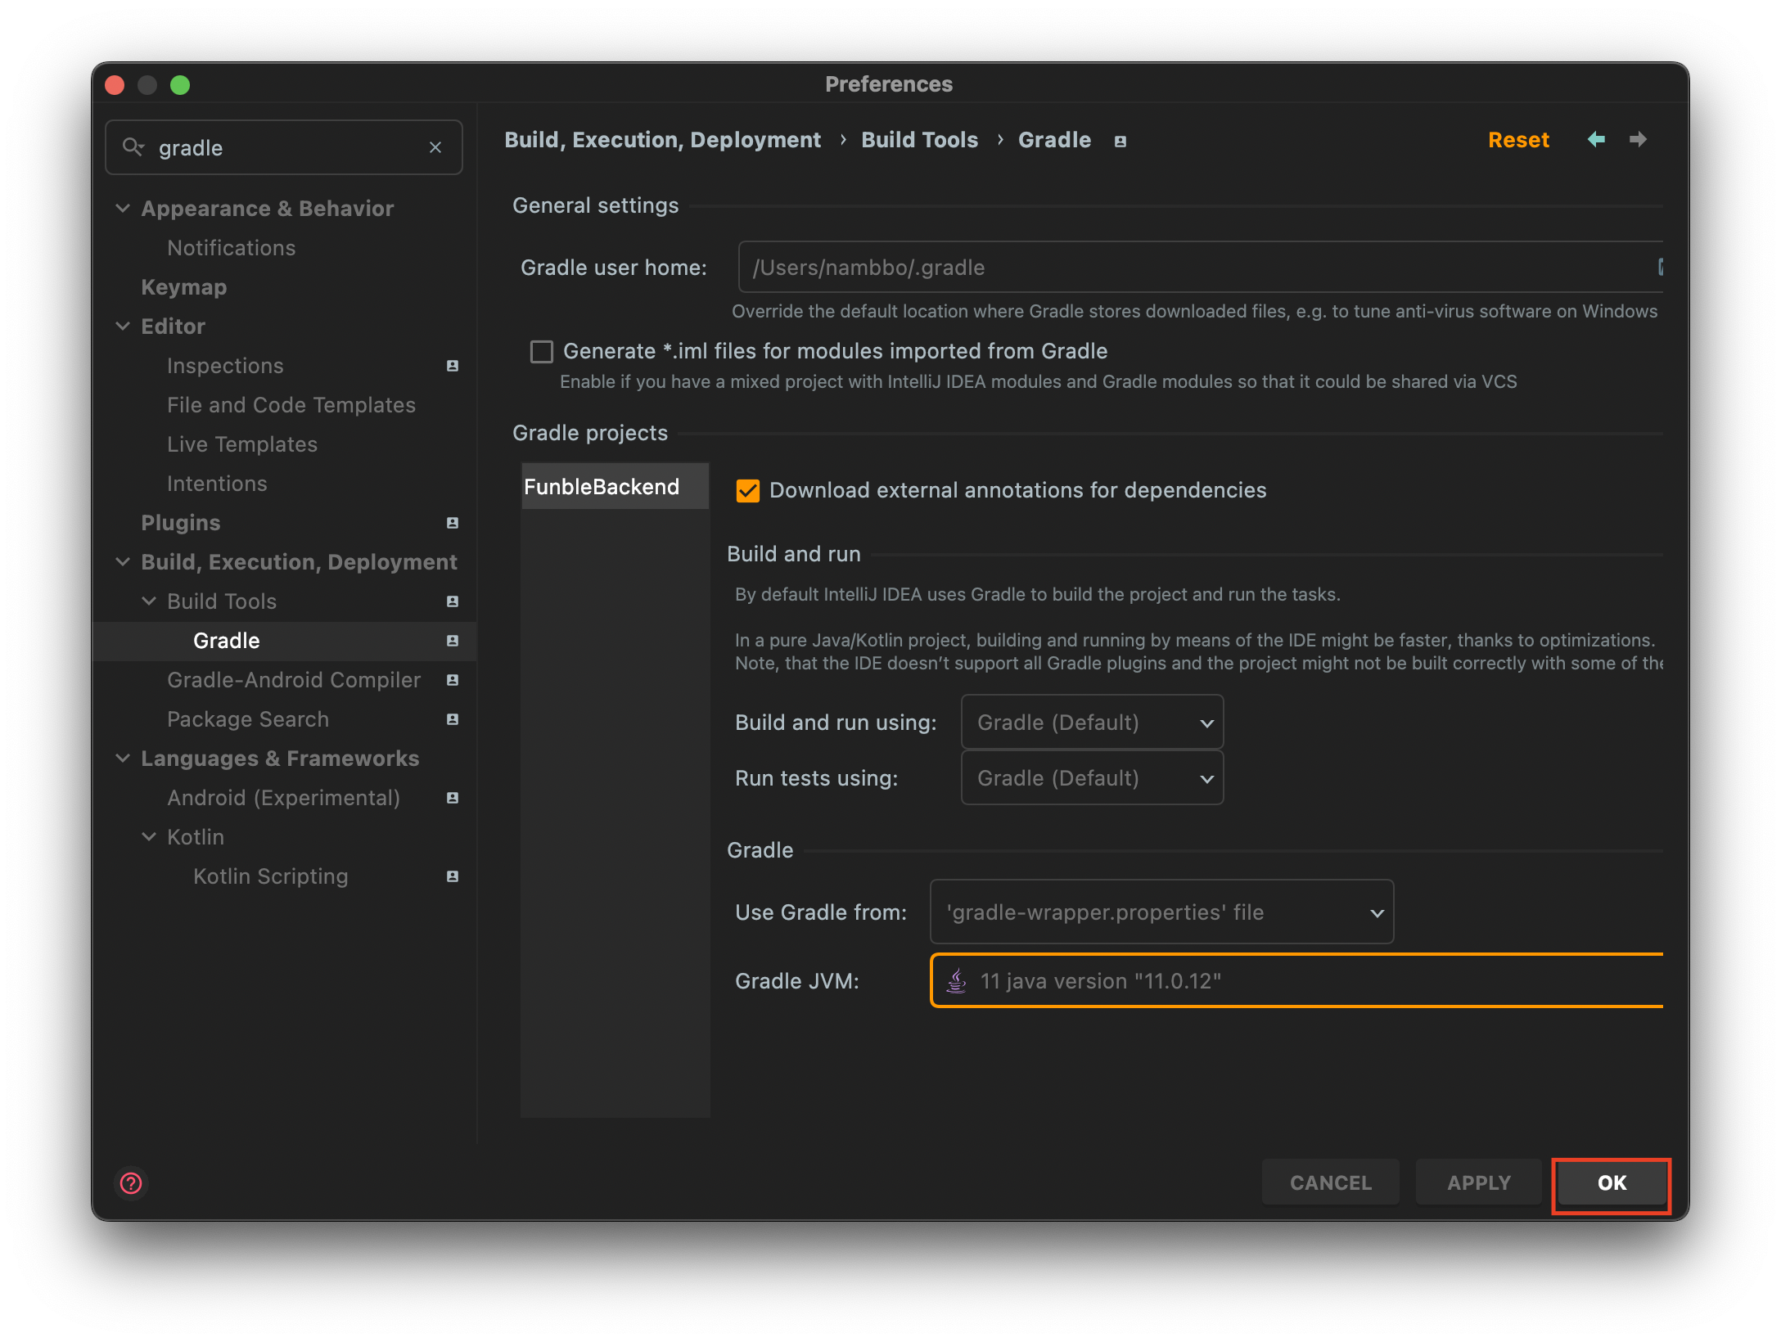Open Gradle-Android Compiler settings

tap(294, 680)
